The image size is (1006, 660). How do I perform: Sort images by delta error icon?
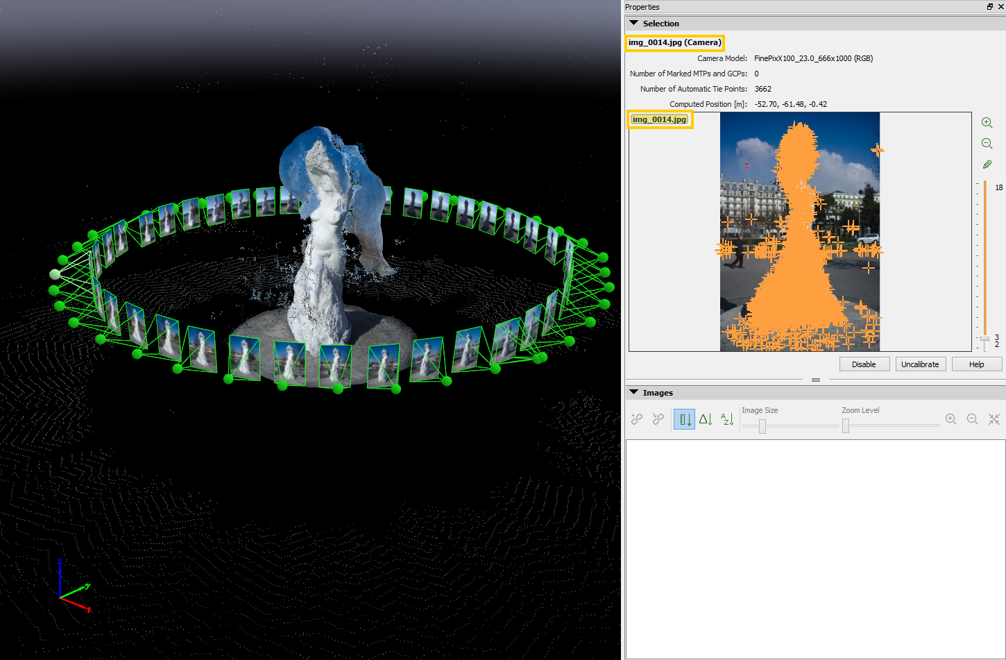pos(706,419)
